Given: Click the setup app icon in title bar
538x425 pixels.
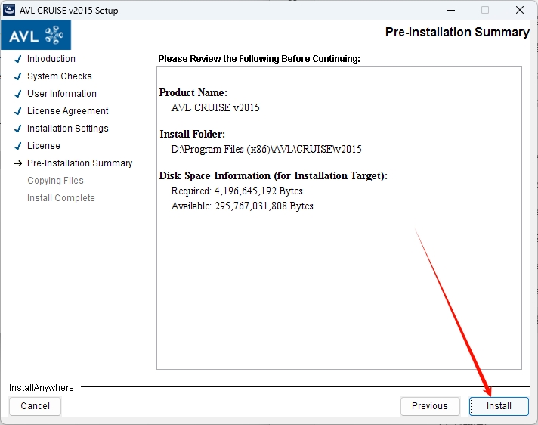Looking at the screenshot, I should click(x=11, y=11).
